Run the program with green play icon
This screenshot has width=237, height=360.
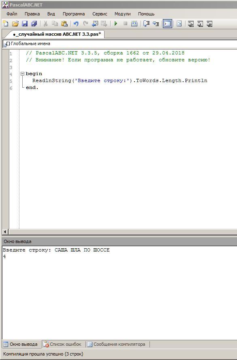point(116,24)
